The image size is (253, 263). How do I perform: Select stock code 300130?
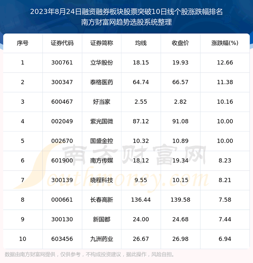coord(62,220)
